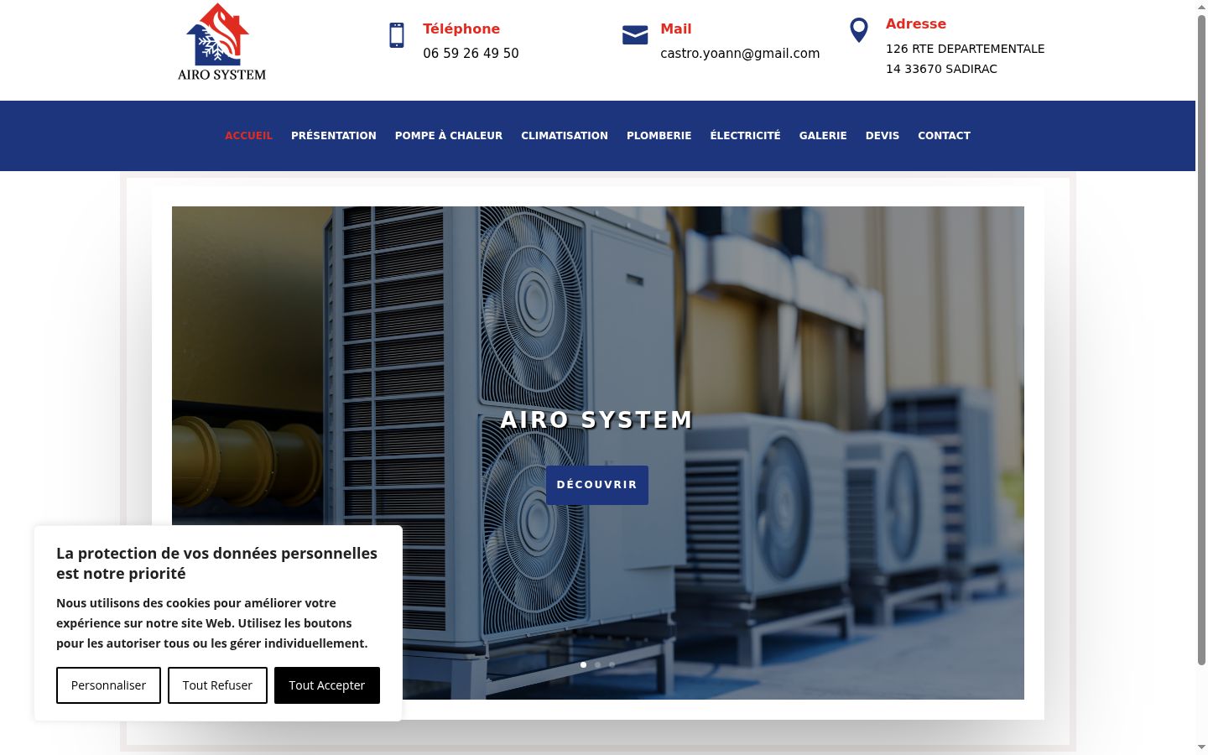This screenshot has height=755, width=1208.
Task: Click the Adresse heading
Action: click(916, 23)
